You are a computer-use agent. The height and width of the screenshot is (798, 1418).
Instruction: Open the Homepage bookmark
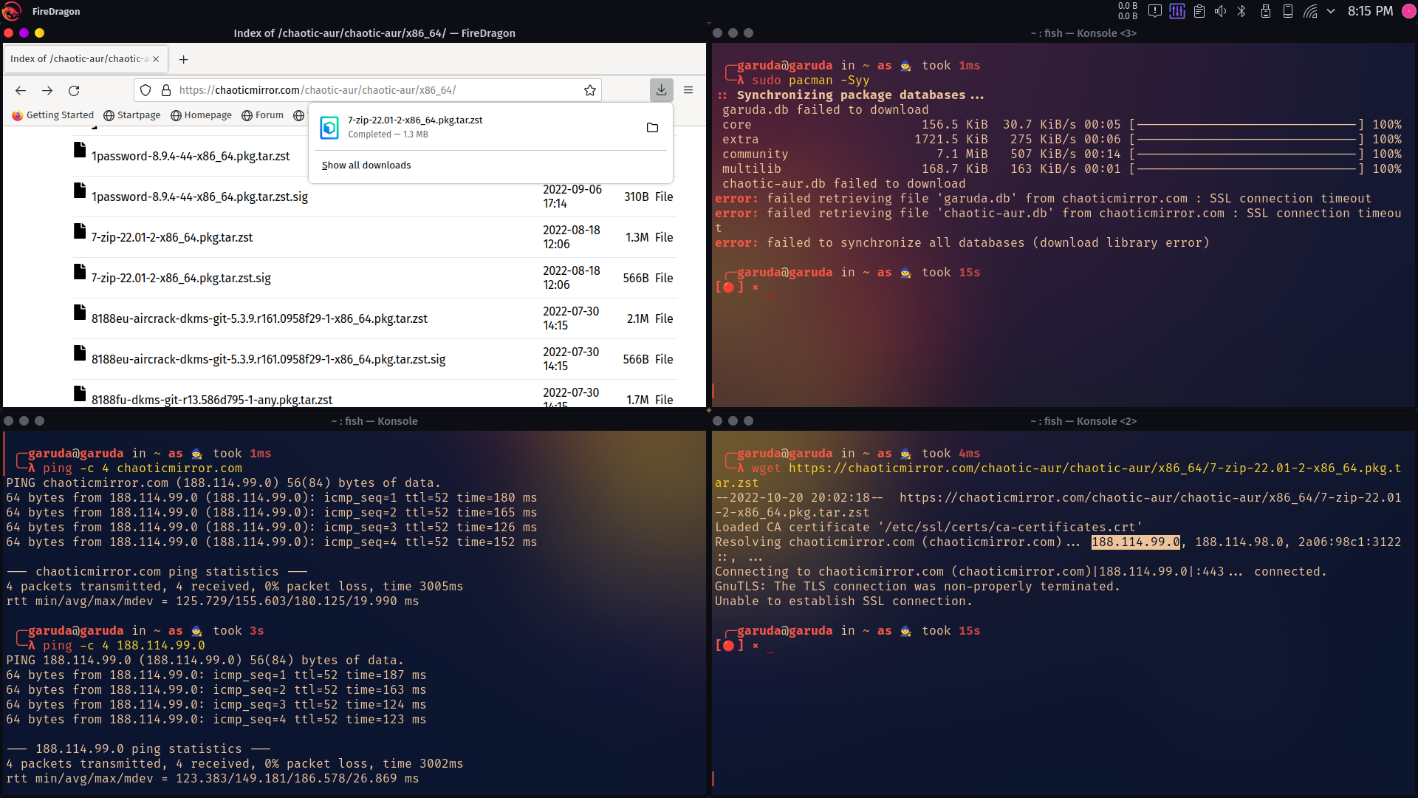click(201, 115)
